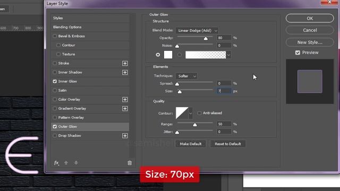Add another Color Overlay with plus icon

coord(125,99)
